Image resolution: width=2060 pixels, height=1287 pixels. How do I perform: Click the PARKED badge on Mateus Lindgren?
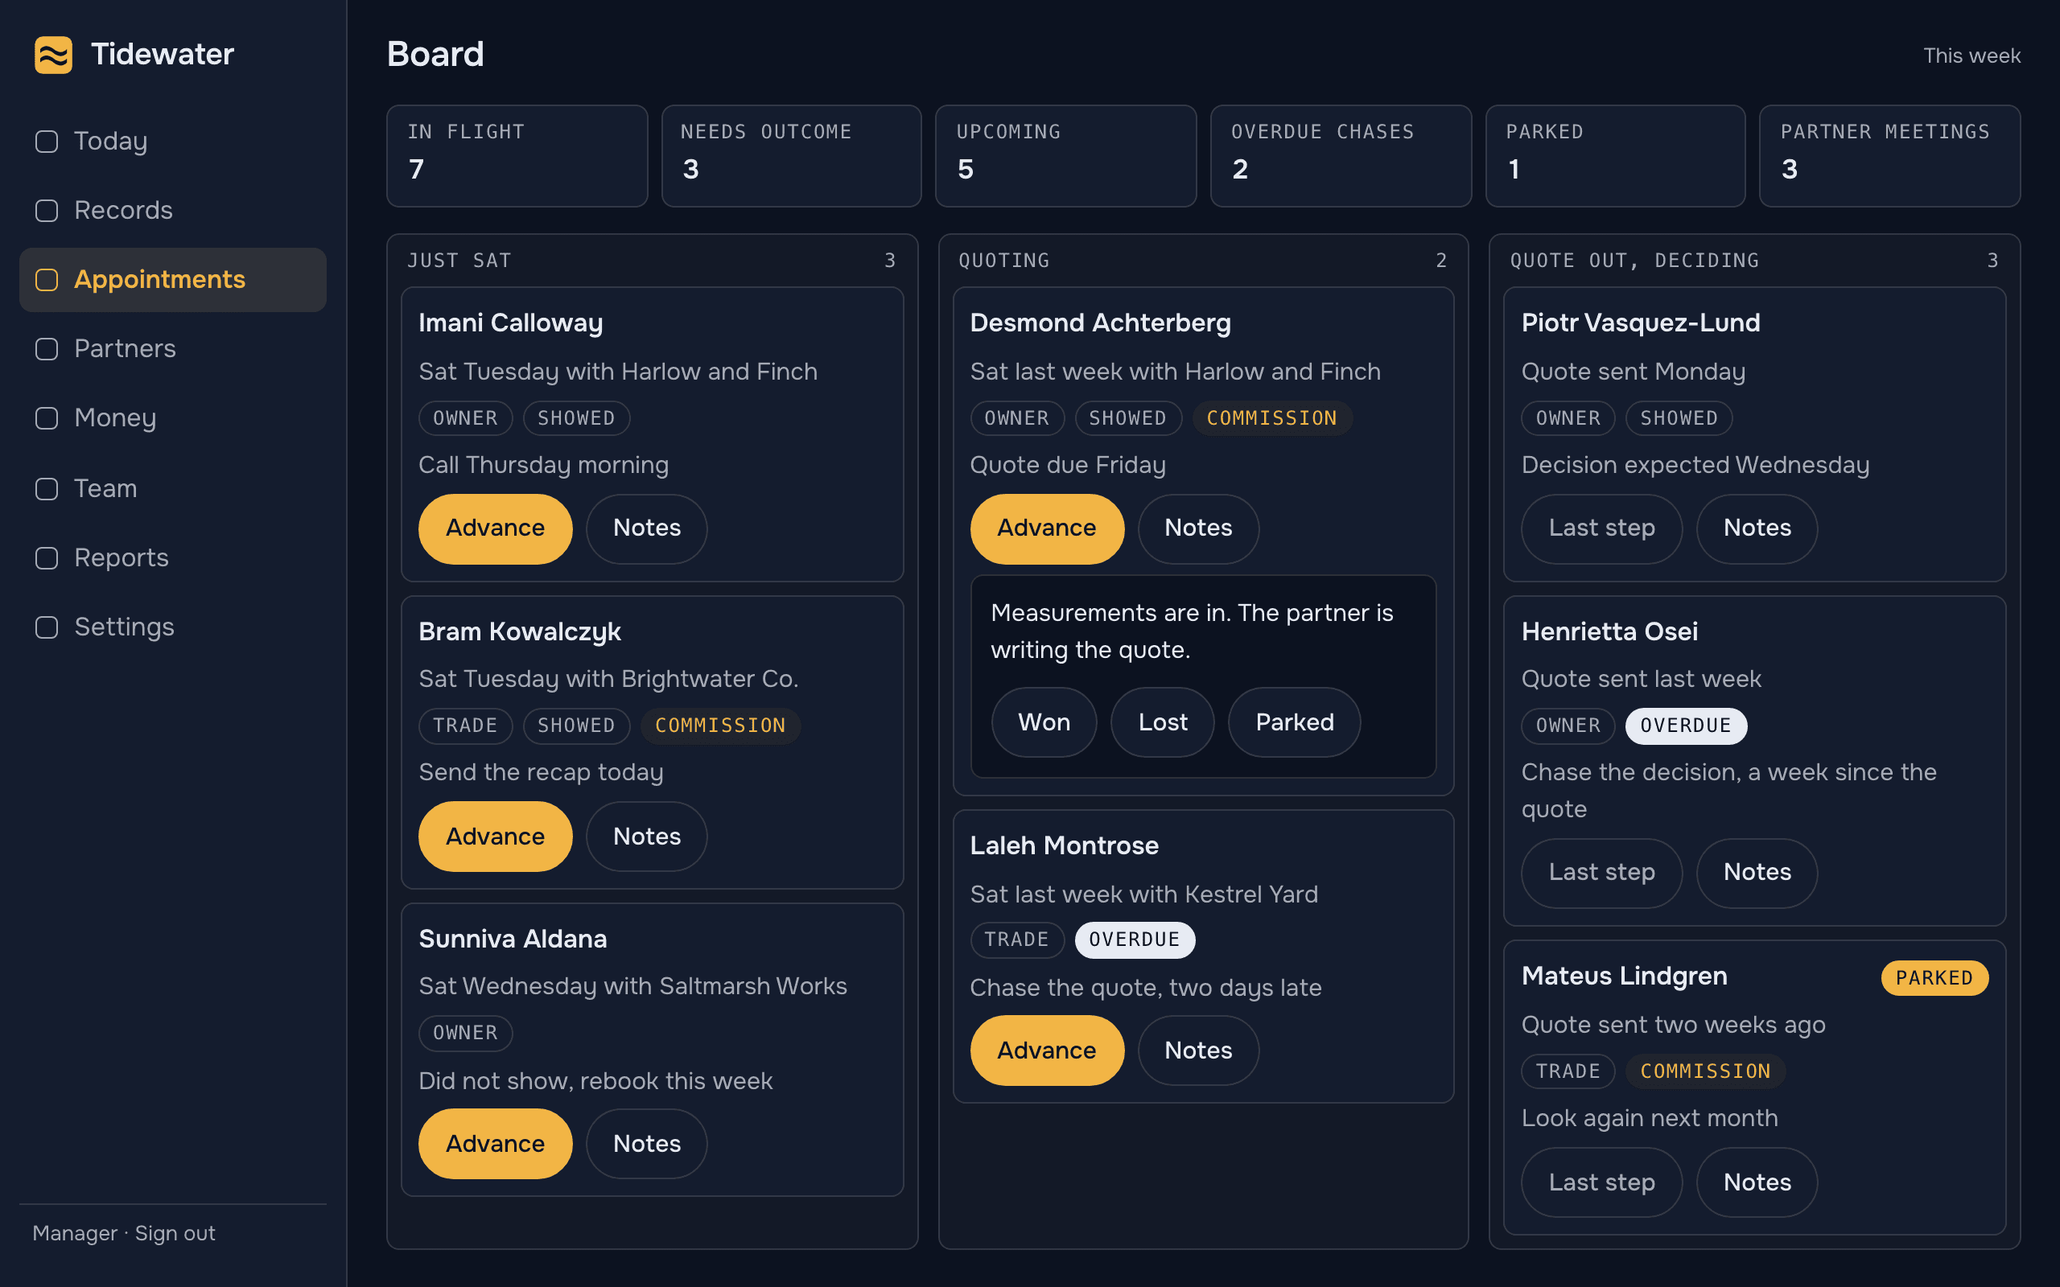point(1934,978)
